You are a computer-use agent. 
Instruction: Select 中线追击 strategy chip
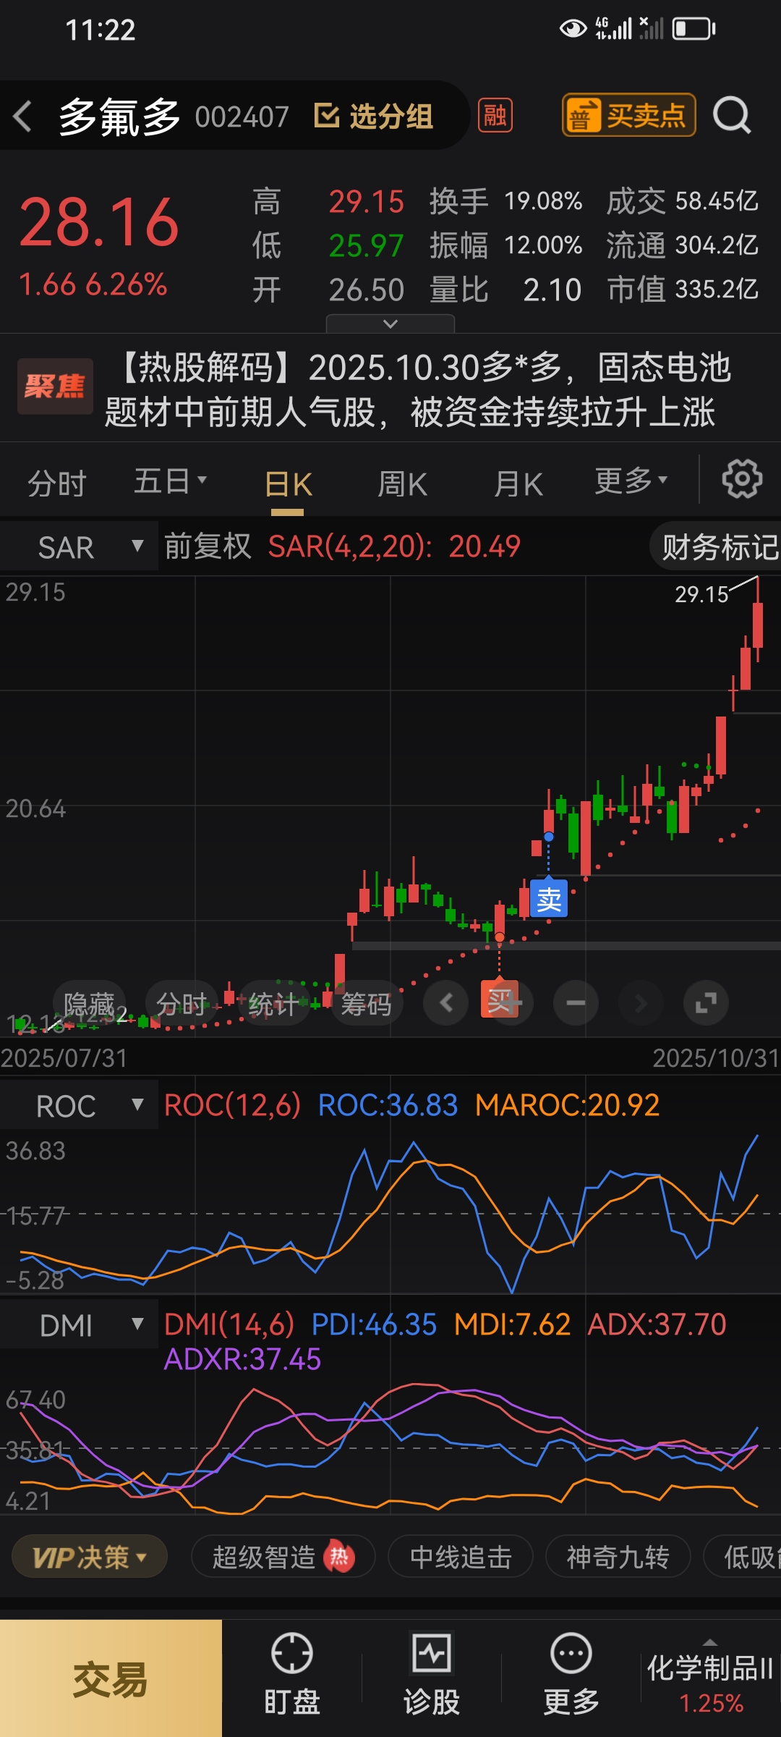pyautogui.click(x=461, y=1557)
